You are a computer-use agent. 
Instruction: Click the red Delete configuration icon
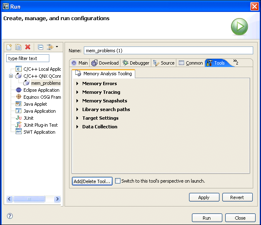click(x=28, y=47)
